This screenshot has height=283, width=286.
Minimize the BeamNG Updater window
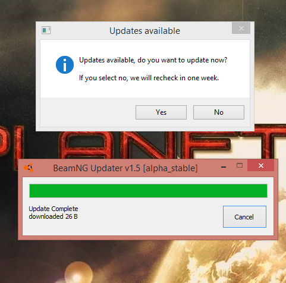224,167
